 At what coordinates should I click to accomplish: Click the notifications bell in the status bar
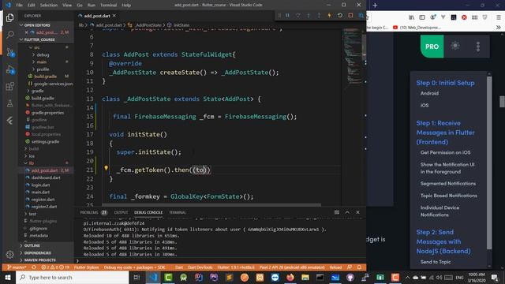(359, 267)
